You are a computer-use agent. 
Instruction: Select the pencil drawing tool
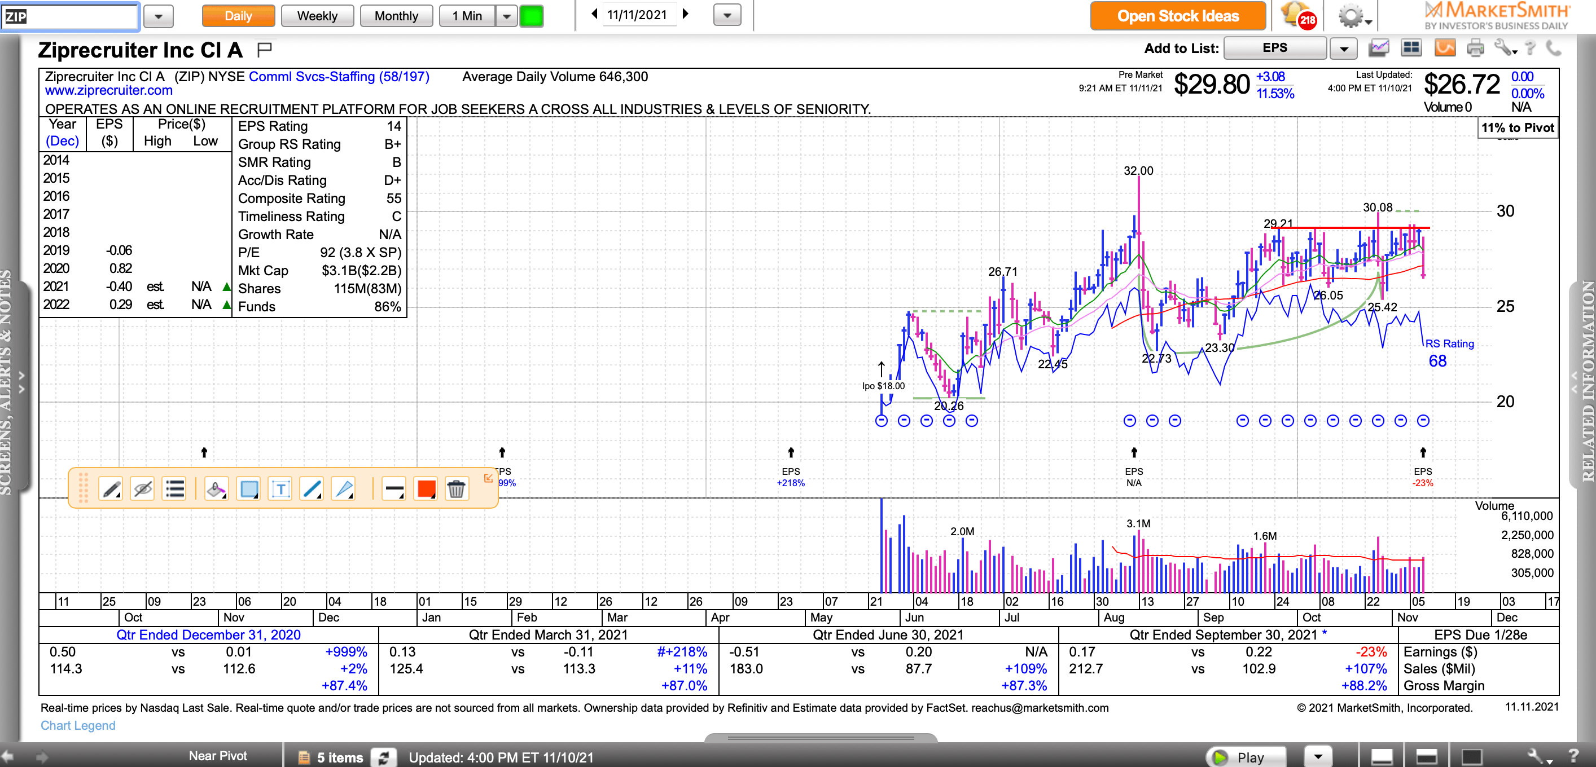click(x=111, y=489)
